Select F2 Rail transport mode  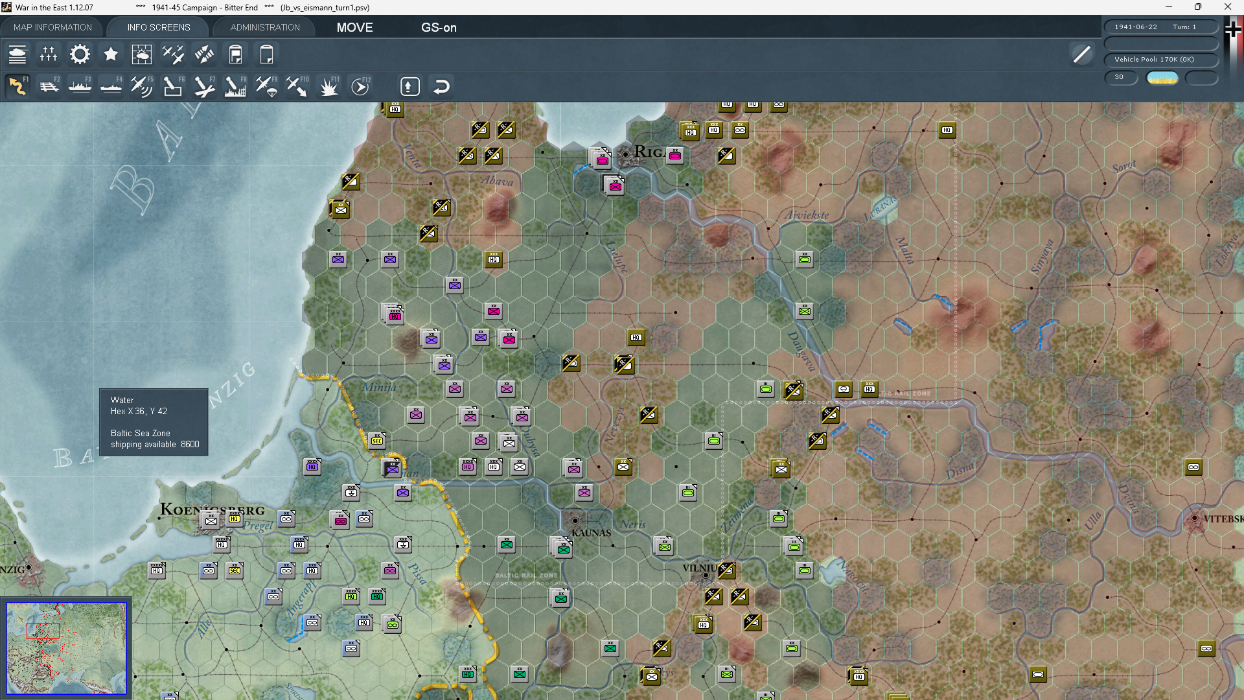click(x=49, y=86)
